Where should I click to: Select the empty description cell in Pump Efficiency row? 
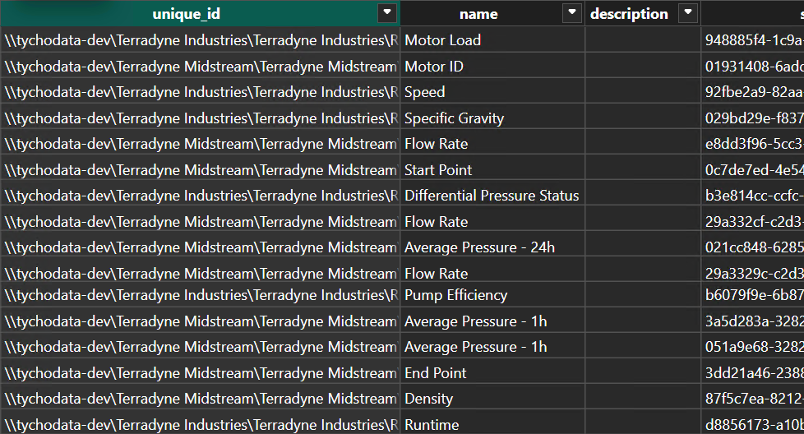[643, 294]
